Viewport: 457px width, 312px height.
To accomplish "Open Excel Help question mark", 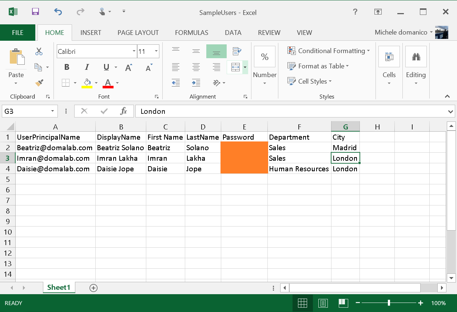I will (x=355, y=12).
